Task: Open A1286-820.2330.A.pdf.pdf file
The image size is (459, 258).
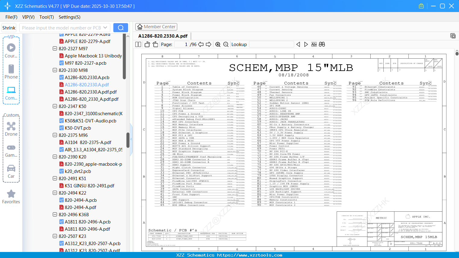Action: (x=90, y=92)
